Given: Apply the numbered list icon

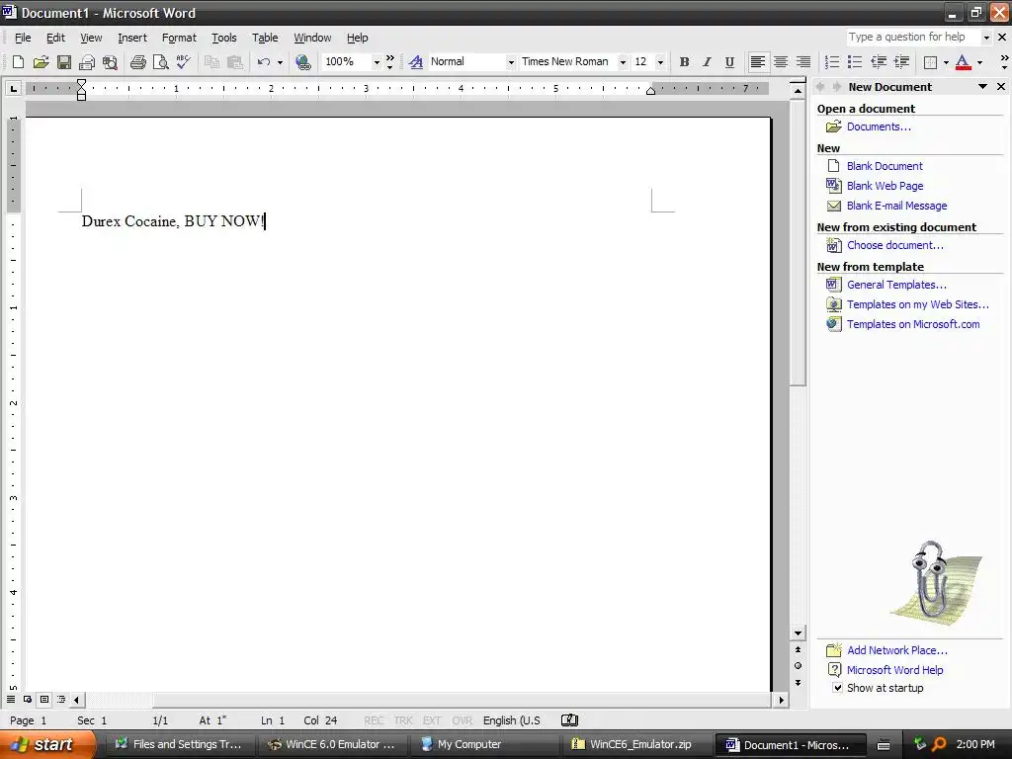Looking at the screenshot, I should click(832, 62).
